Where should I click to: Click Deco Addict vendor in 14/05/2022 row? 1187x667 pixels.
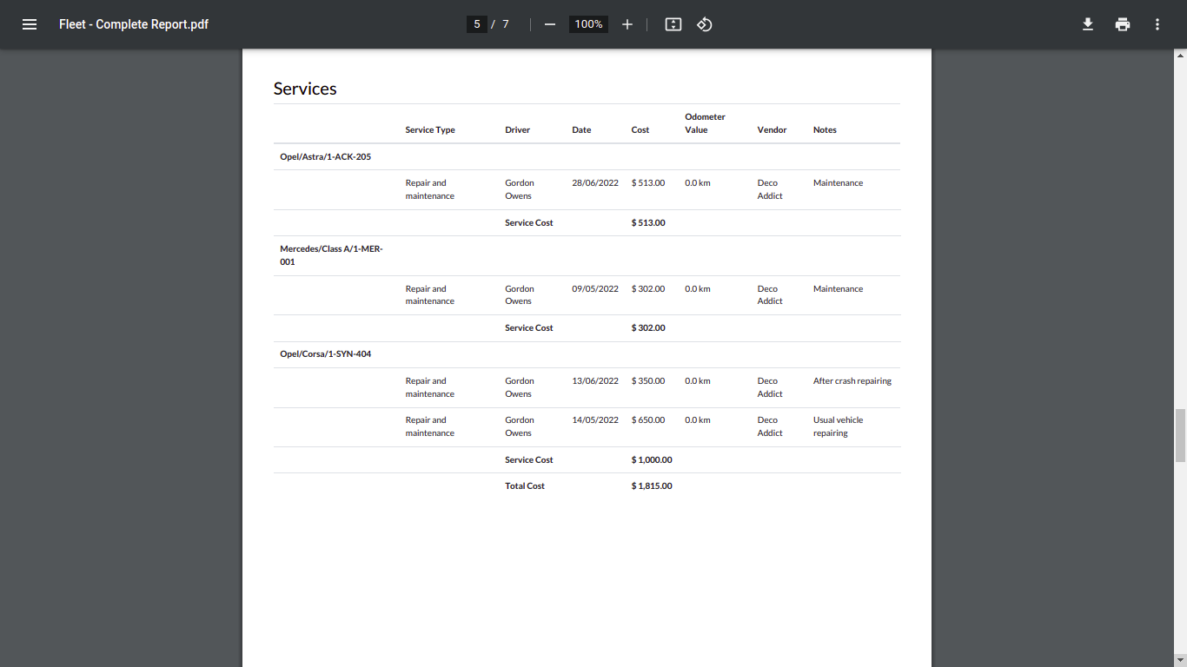(770, 426)
